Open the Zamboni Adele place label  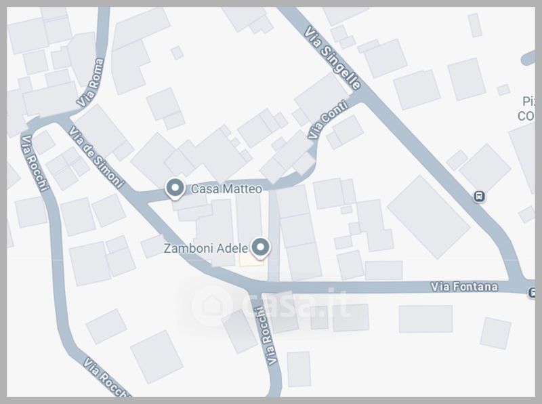click(206, 248)
